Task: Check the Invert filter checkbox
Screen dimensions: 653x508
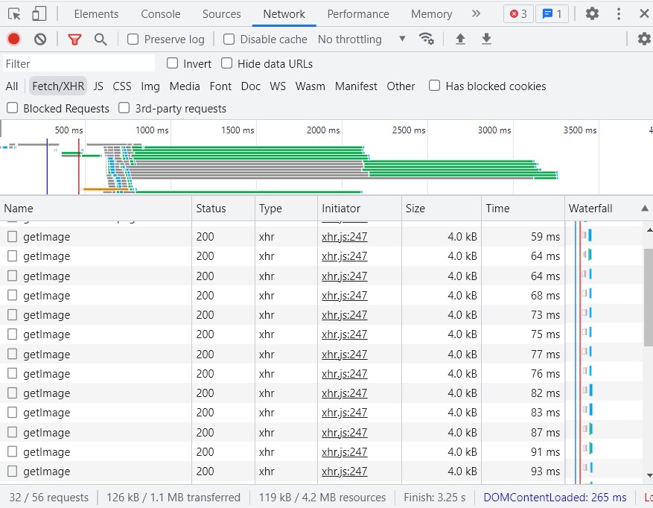Action: click(172, 63)
